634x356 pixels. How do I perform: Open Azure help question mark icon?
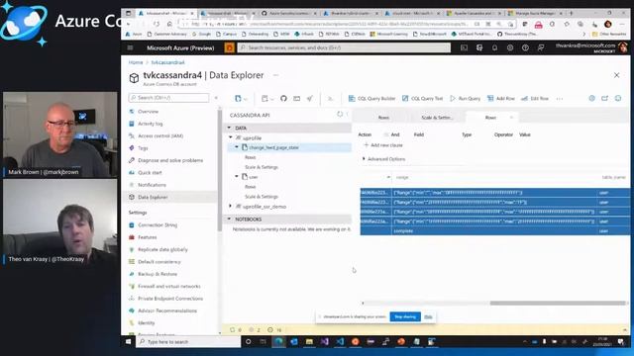click(525, 47)
